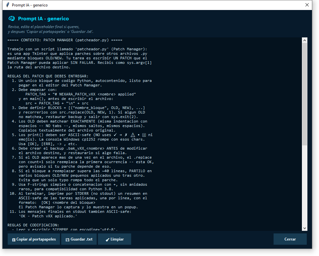Click the brain icon beside the Prompt IA heading
The width and height of the screenshot is (319, 256).
12,18
